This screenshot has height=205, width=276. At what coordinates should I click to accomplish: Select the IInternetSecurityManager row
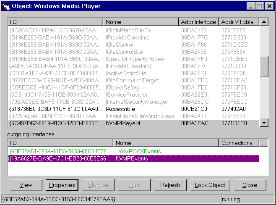coord(134,102)
